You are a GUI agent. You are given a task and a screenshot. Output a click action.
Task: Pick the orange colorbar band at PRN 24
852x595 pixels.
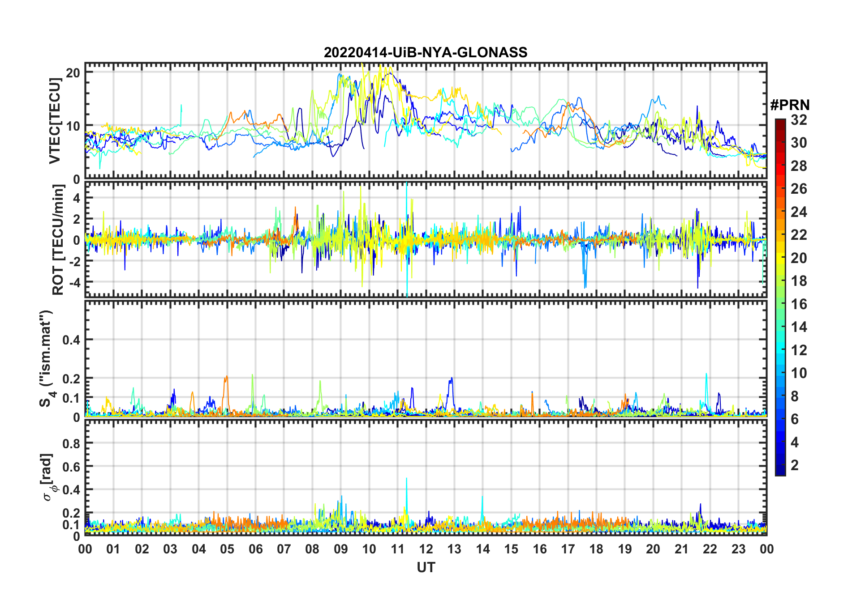(780, 212)
